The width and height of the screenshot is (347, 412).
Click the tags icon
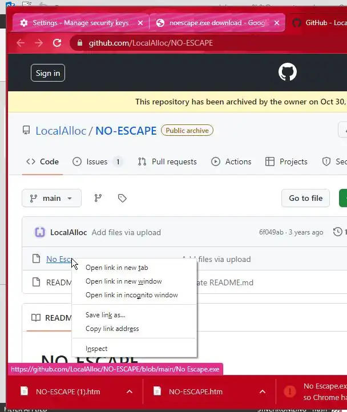point(122,198)
